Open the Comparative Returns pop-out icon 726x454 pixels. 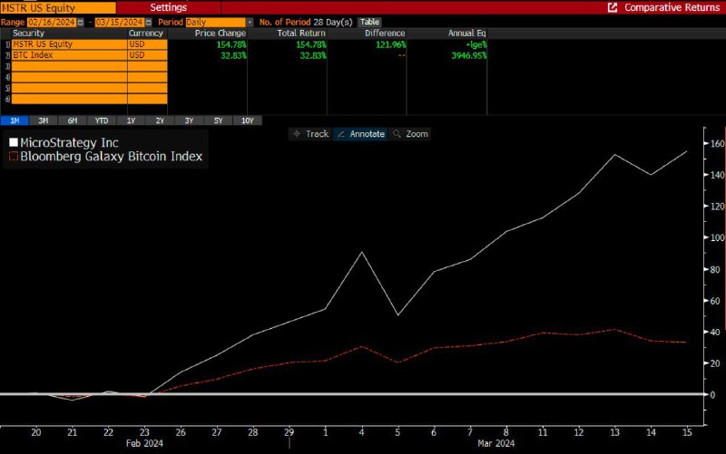click(x=612, y=7)
